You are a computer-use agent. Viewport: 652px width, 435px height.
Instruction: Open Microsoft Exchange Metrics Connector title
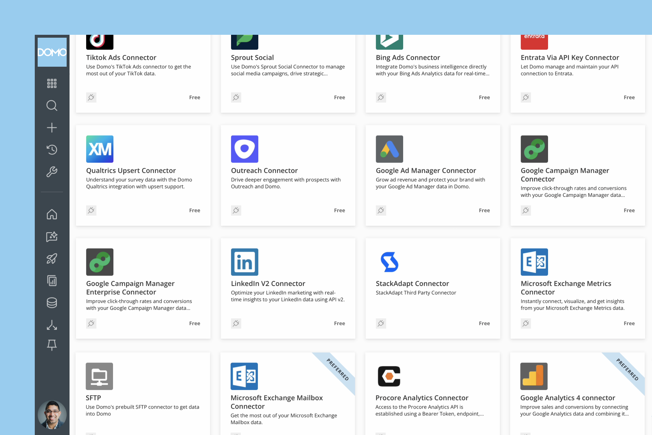566,288
